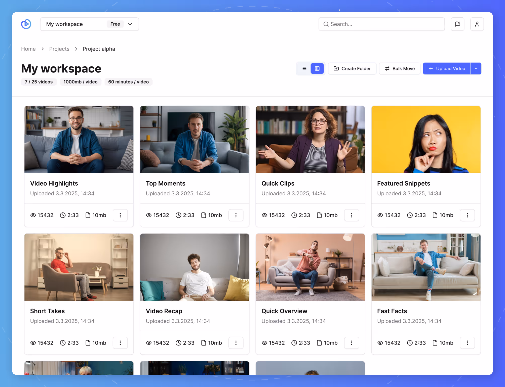The image size is (505, 387).
Task: Click the views eye icon on Quick Overview
Action: pyautogui.click(x=264, y=343)
